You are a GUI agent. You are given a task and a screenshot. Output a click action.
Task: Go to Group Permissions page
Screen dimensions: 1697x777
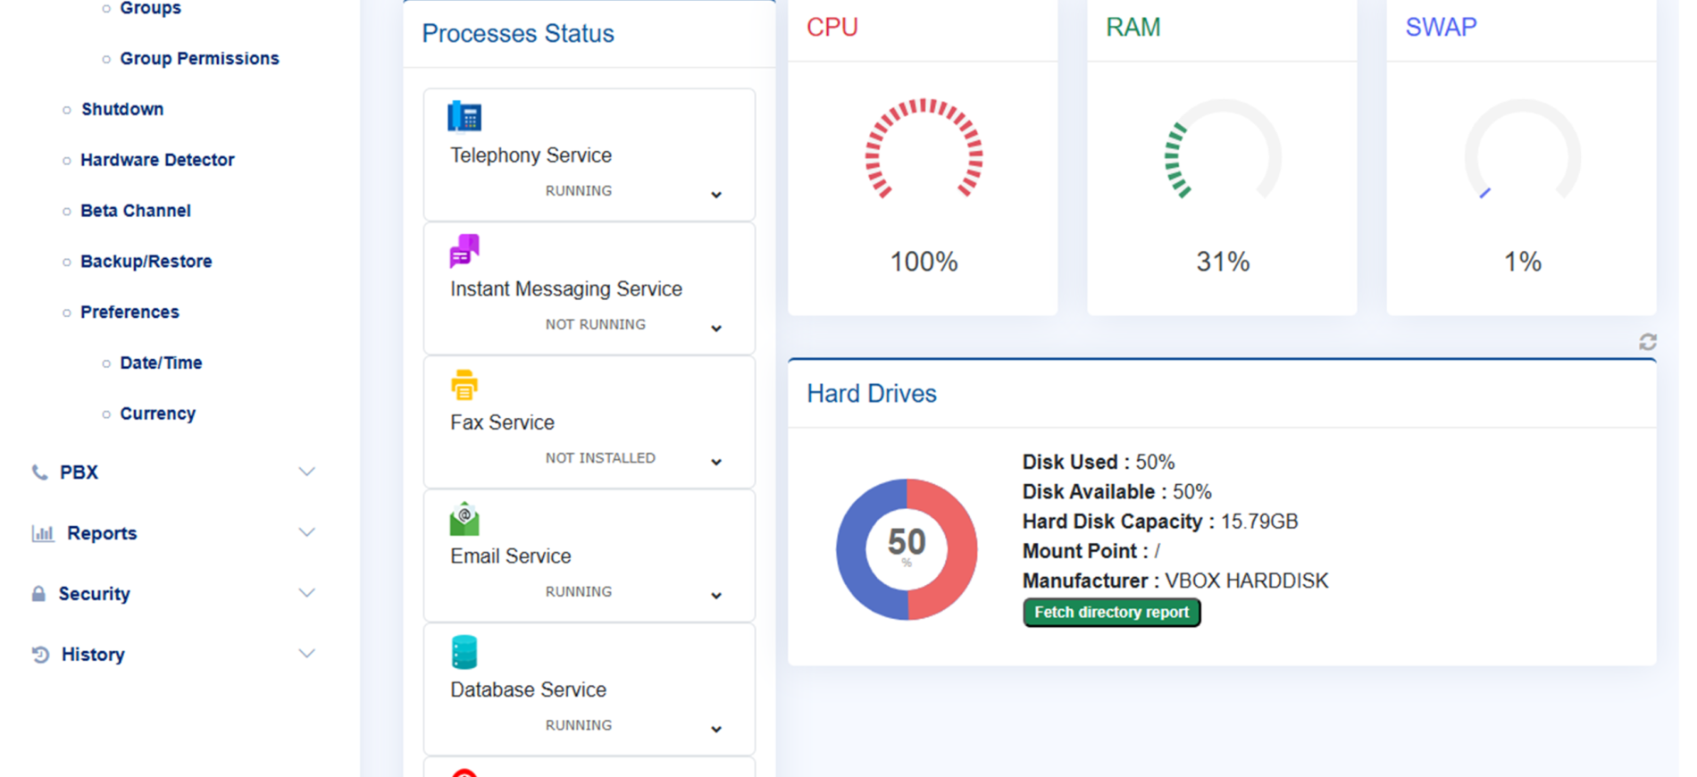[x=199, y=58]
